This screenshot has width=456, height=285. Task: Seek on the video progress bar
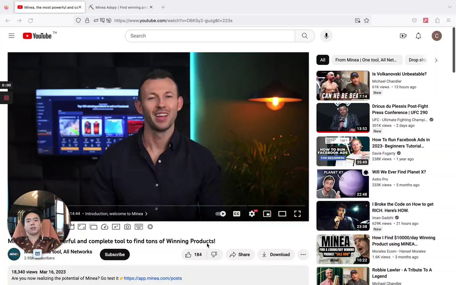(x=186, y=205)
